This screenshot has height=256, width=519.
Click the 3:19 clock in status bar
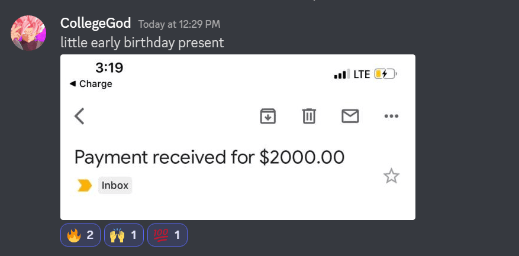pos(109,68)
